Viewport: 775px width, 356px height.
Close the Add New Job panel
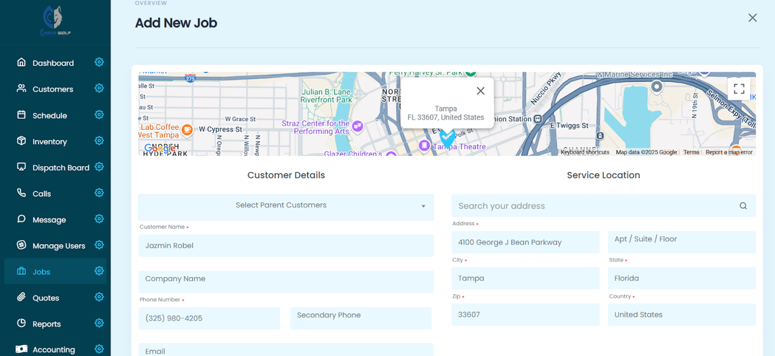pos(752,18)
